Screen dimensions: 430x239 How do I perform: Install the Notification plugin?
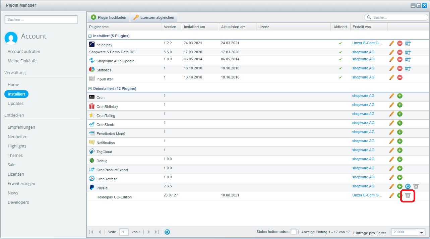tap(400, 141)
